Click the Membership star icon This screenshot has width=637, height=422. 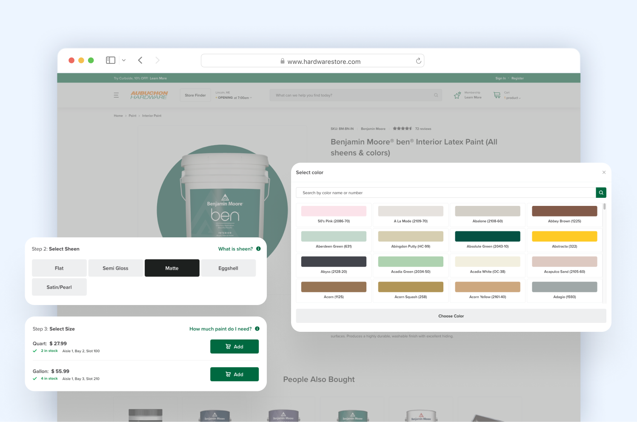coord(457,95)
